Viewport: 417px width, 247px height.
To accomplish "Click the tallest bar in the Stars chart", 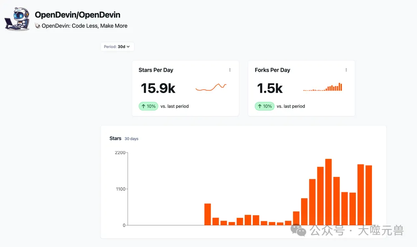I will (329, 192).
